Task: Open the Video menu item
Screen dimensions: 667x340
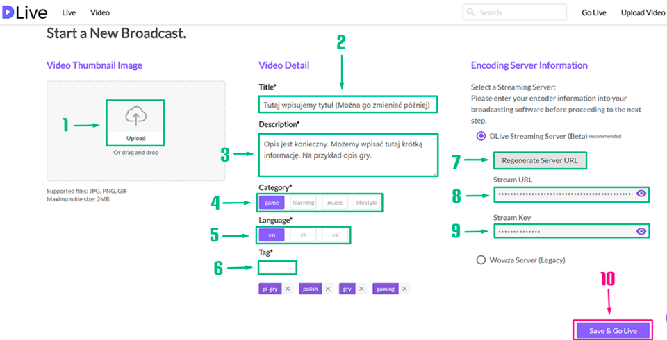Action: [100, 12]
